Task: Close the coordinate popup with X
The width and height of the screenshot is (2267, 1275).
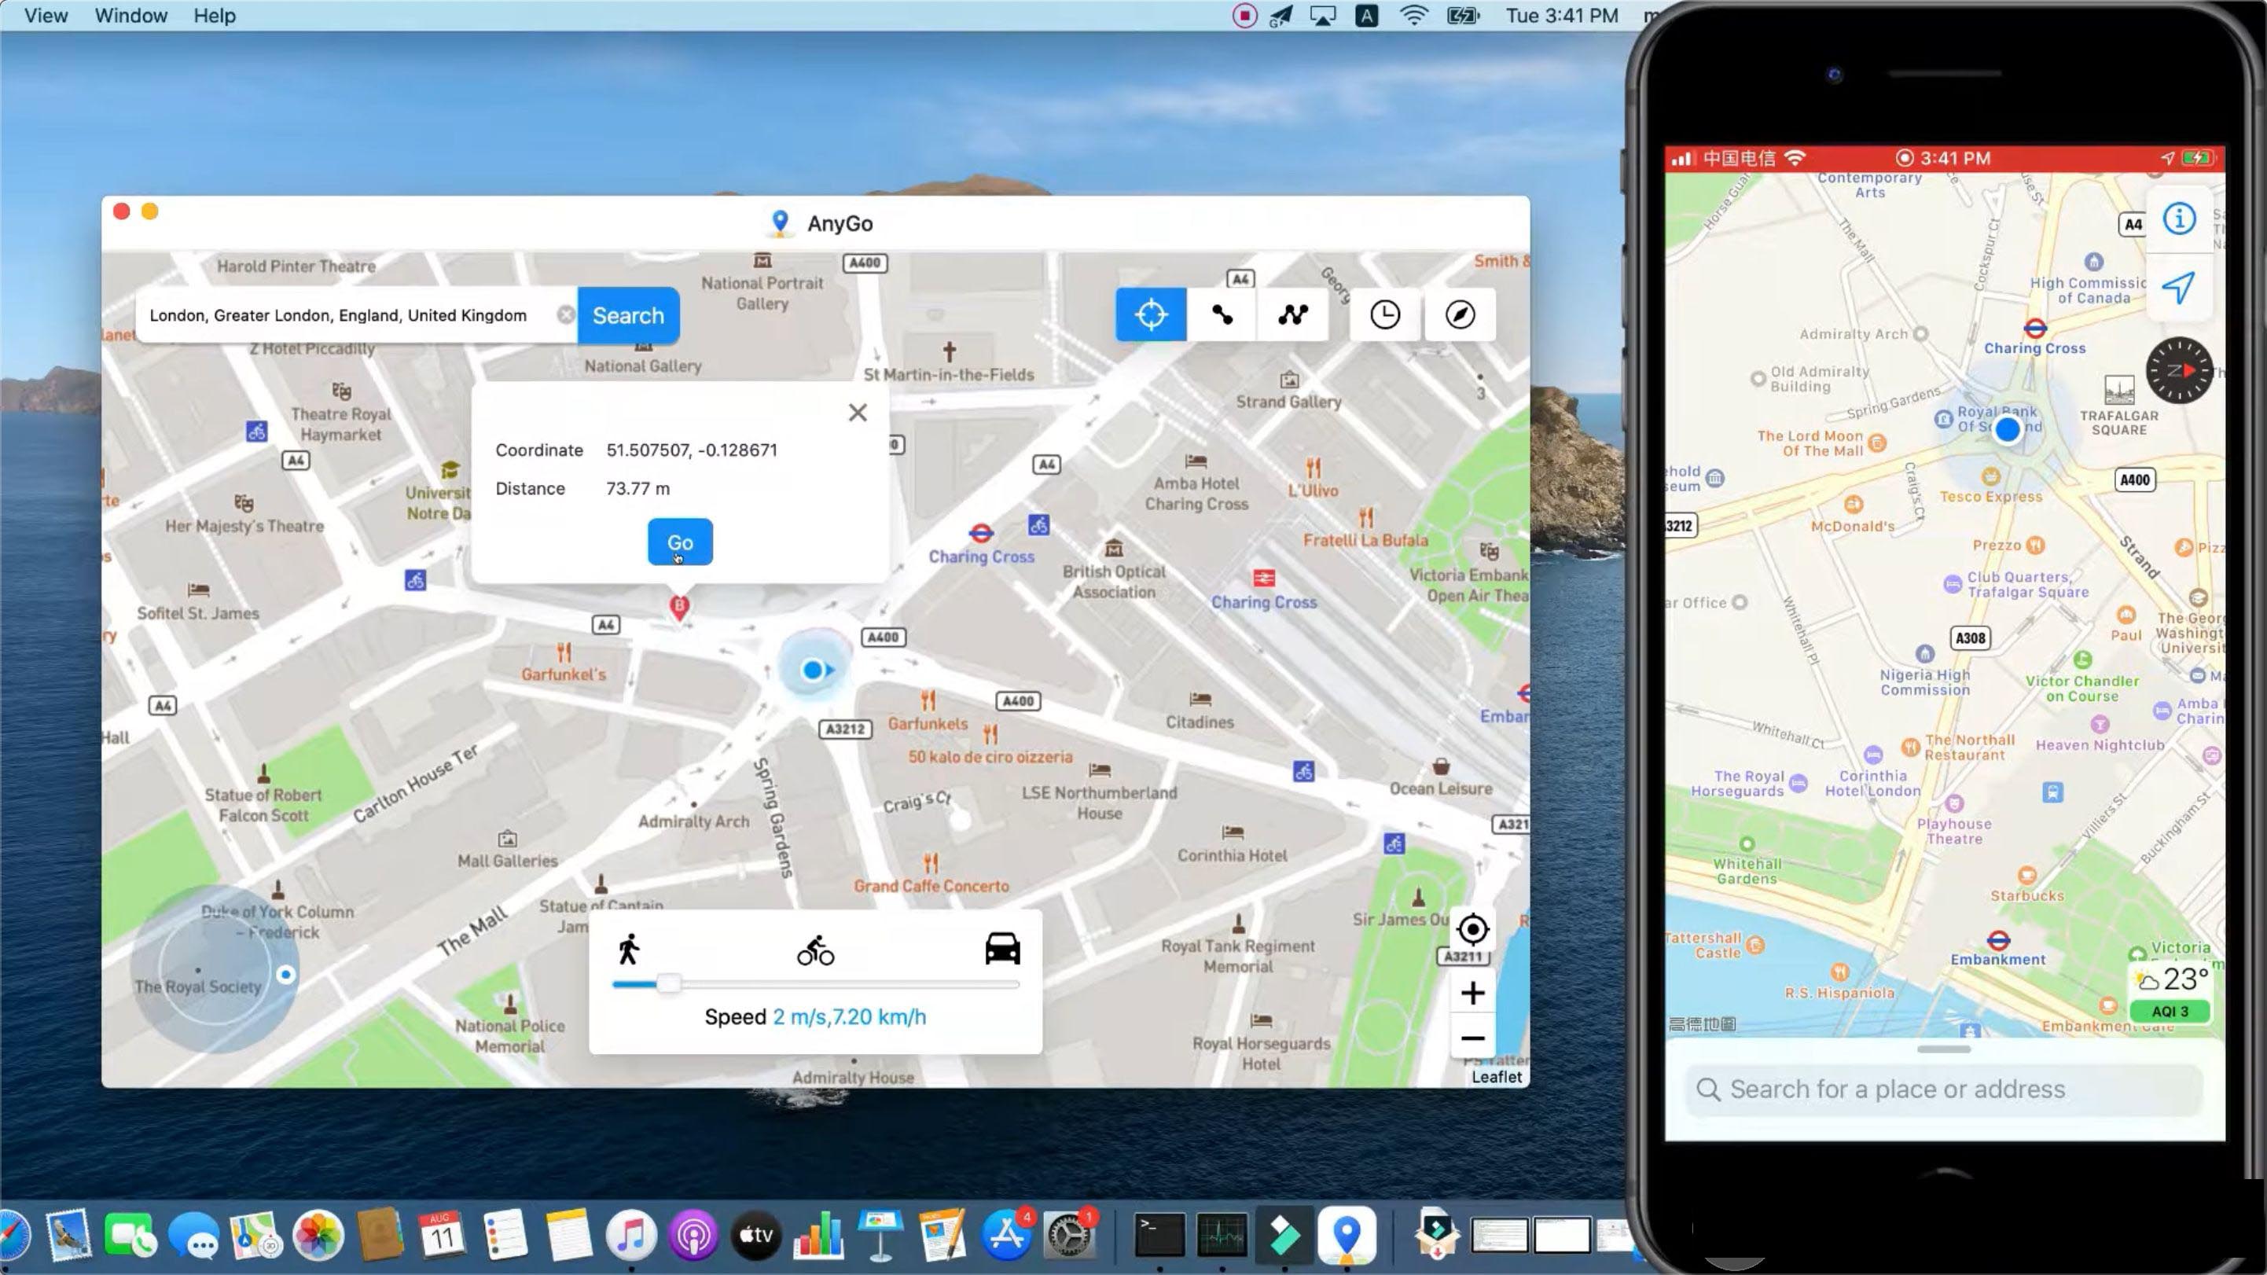Action: click(857, 413)
